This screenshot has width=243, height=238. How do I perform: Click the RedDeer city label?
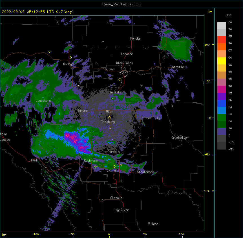click(124, 72)
